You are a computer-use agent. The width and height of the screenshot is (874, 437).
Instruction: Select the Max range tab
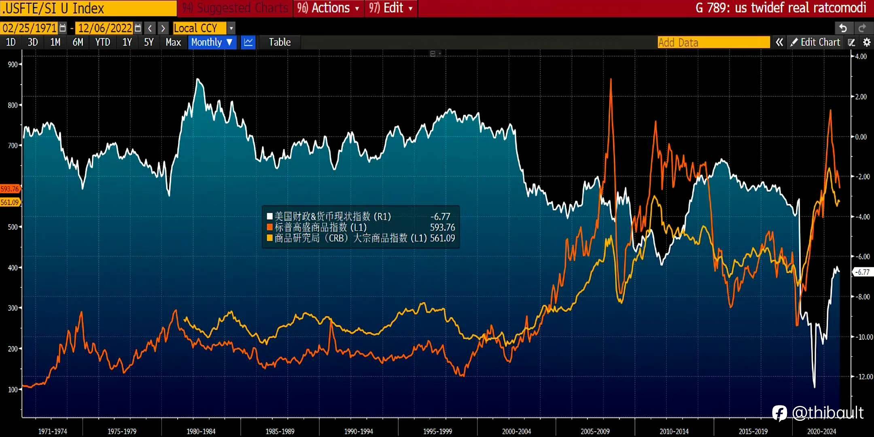point(173,42)
